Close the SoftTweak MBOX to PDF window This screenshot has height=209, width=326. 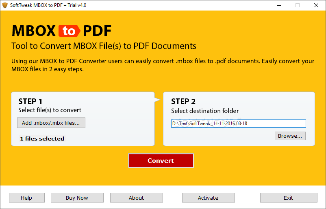click(x=316, y=5)
